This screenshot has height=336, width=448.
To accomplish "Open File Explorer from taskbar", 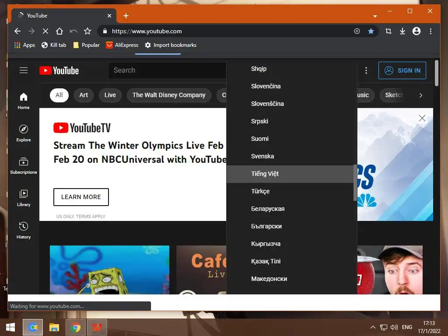I will point(54,327).
